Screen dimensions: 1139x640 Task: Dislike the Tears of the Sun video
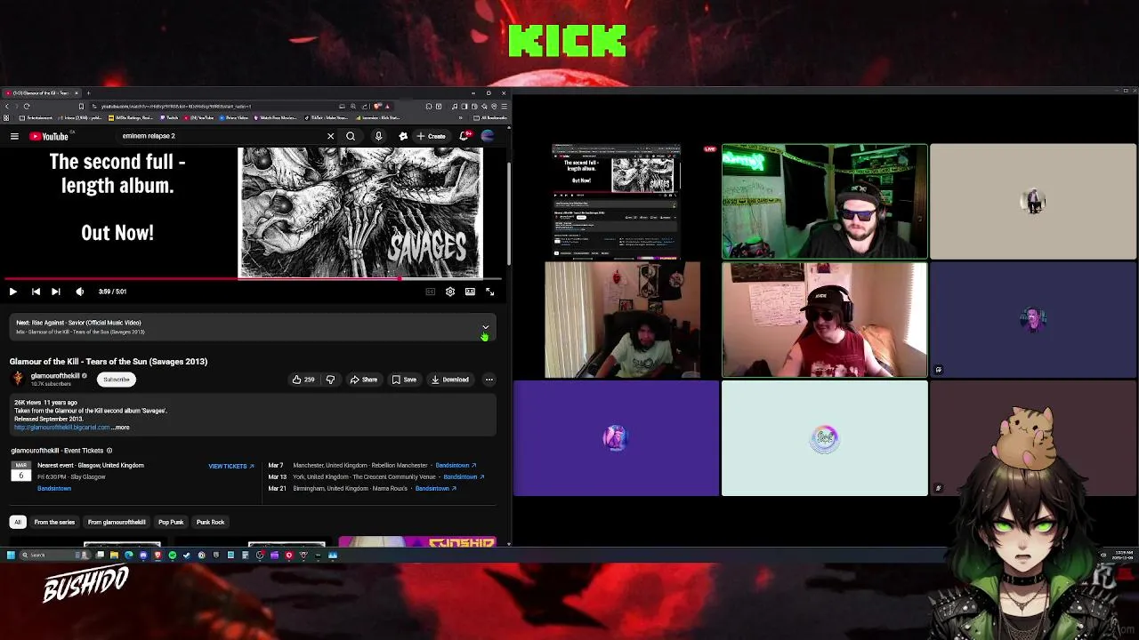coord(330,380)
